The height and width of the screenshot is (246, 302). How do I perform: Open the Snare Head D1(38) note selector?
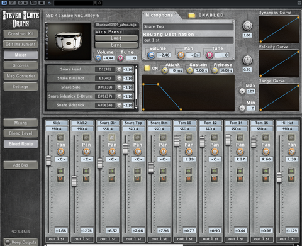(x=105, y=69)
